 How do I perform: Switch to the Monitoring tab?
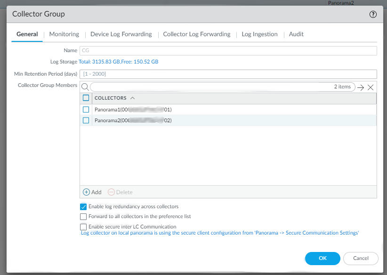point(64,34)
